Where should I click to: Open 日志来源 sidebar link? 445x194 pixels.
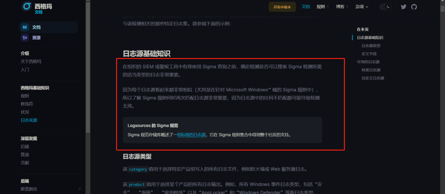pos(29,120)
